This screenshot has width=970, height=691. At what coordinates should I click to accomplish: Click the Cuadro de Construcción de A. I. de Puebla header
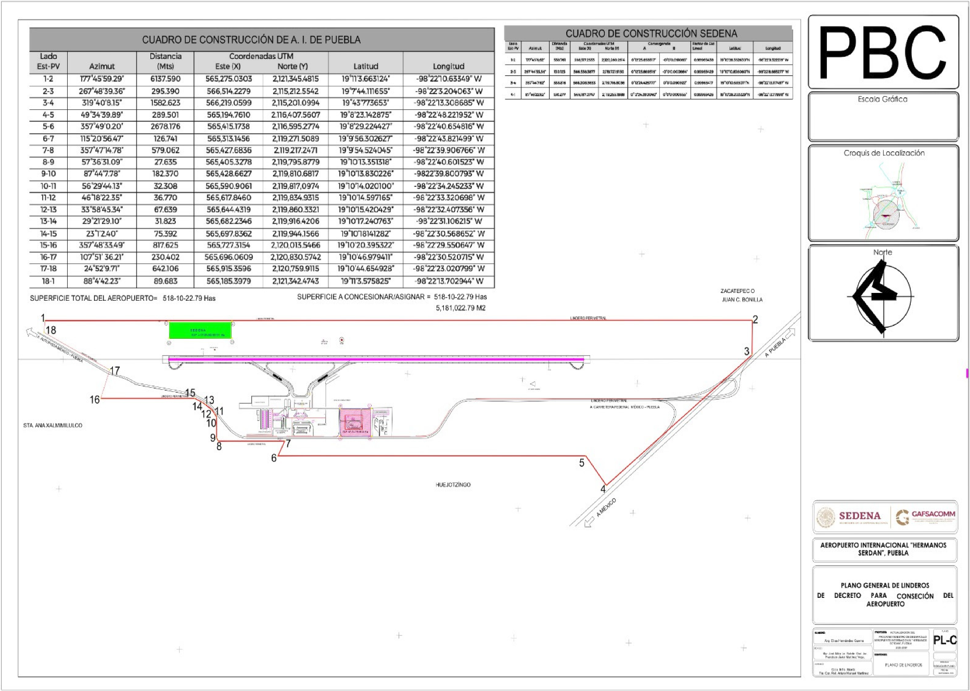click(x=251, y=40)
